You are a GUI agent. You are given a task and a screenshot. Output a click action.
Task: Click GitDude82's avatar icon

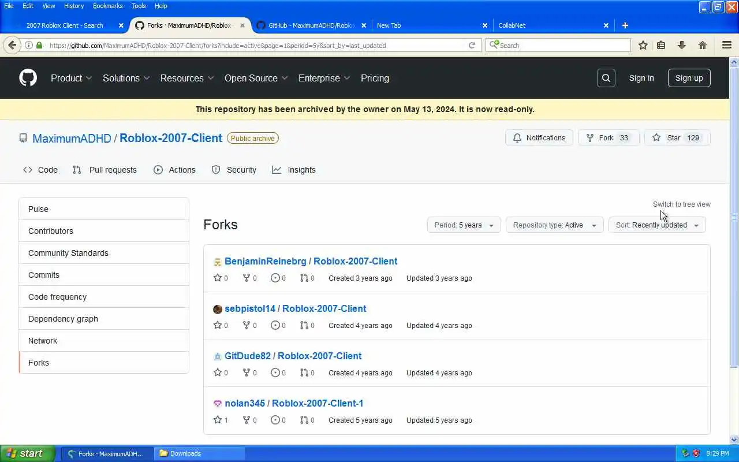click(218, 357)
